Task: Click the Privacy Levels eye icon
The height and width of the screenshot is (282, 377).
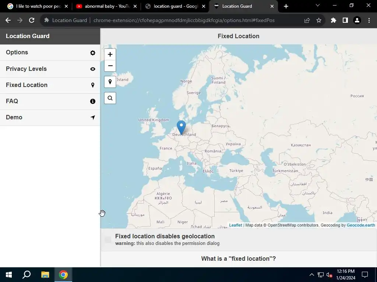Action: 92,69
